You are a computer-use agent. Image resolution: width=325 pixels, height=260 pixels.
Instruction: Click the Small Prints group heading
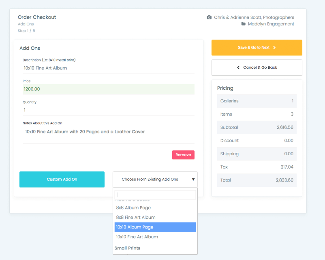click(127, 248)
